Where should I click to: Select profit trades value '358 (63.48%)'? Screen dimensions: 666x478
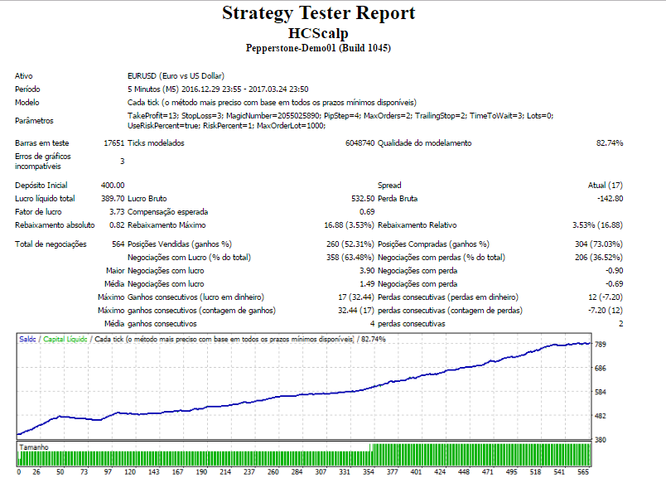(350, 258)
